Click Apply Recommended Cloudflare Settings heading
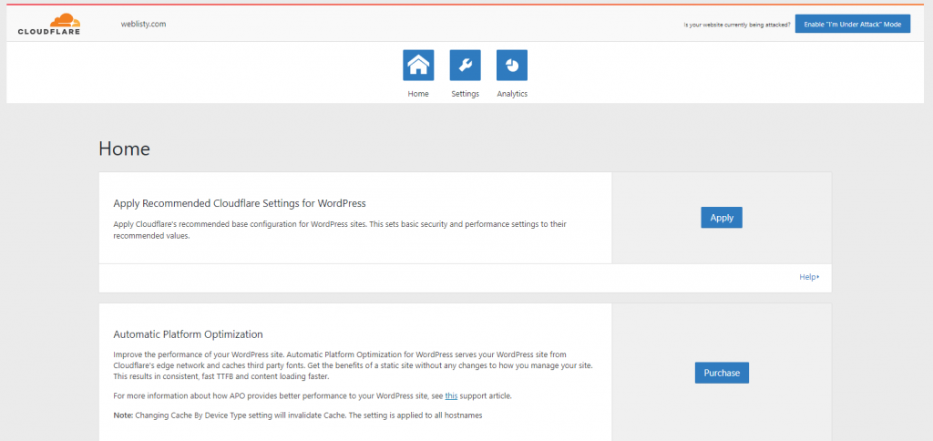 click(240, 203)
